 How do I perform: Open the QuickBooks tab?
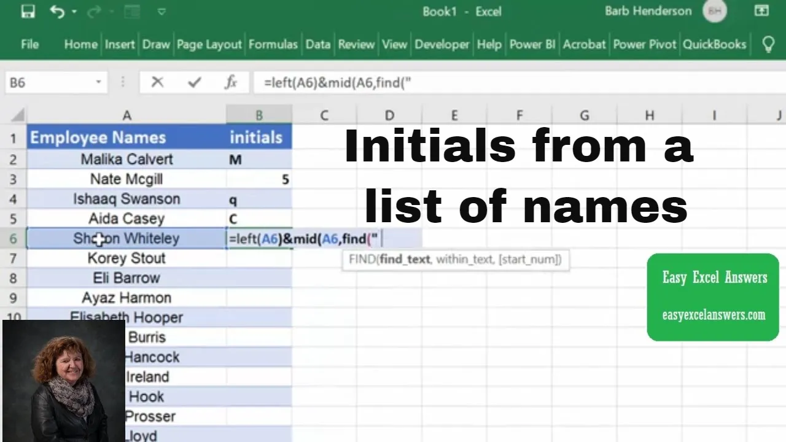point(715,44)
